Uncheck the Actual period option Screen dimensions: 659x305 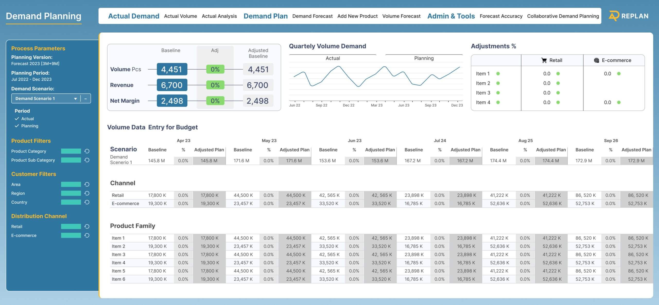pyautogui.click(x=17, y=119)
